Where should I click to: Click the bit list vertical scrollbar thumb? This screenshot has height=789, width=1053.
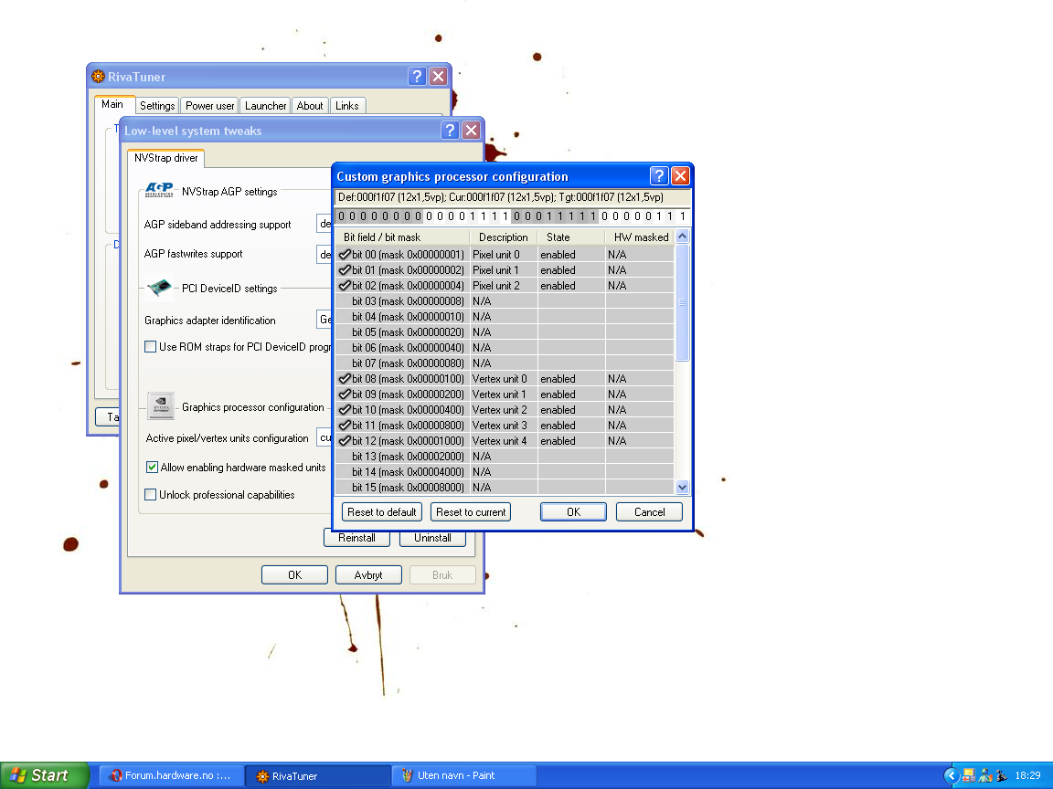682,302
